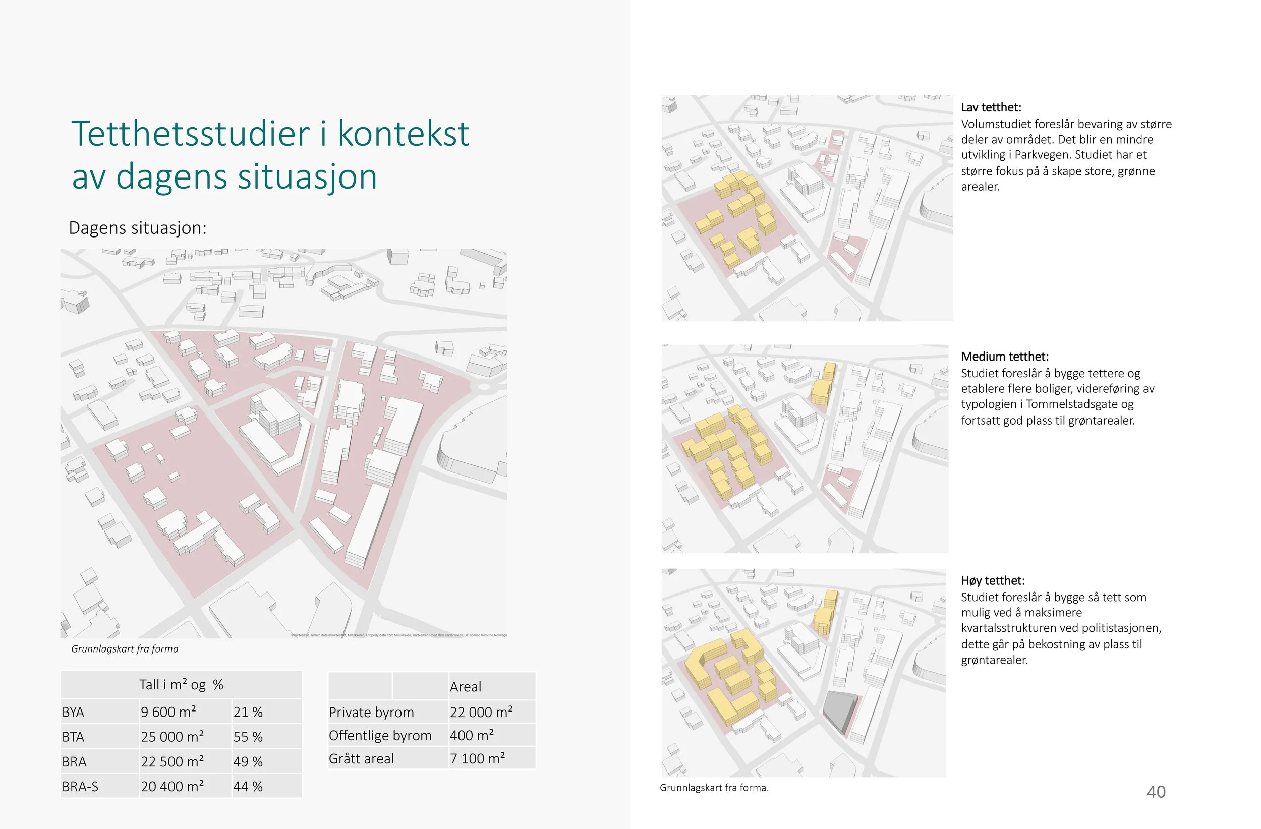Screen dimensions: 1261x829
Task: Click the paragraph starting 'Studiet foreslår å bygge så tett'
Action: (x=1061, y=628)
